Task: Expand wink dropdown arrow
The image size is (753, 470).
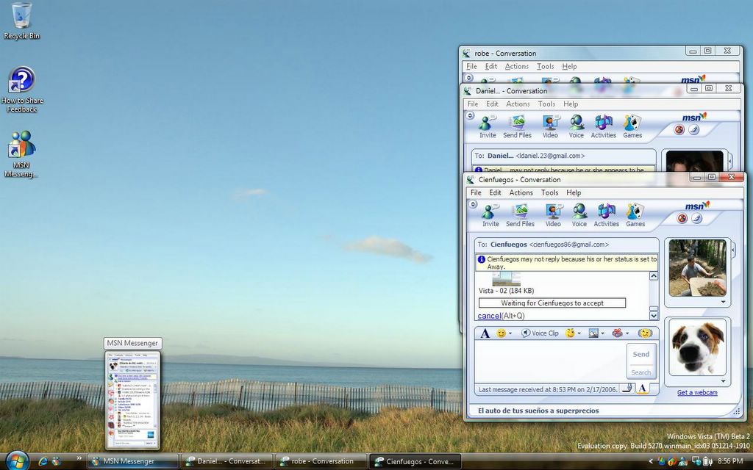Action: pyautogui.click(x=579, y=333)
